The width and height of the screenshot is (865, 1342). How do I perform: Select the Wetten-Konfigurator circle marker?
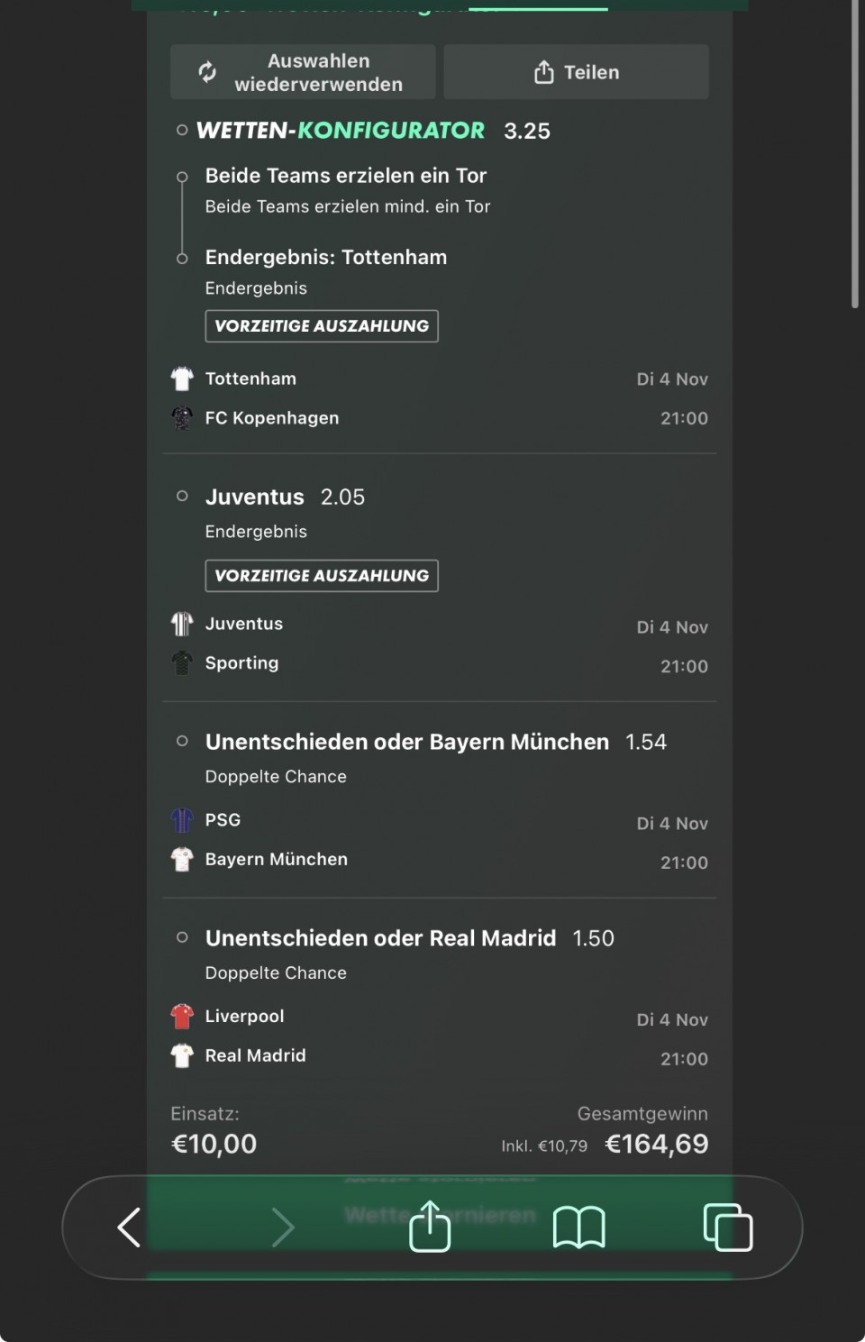(x=182, y=131)
